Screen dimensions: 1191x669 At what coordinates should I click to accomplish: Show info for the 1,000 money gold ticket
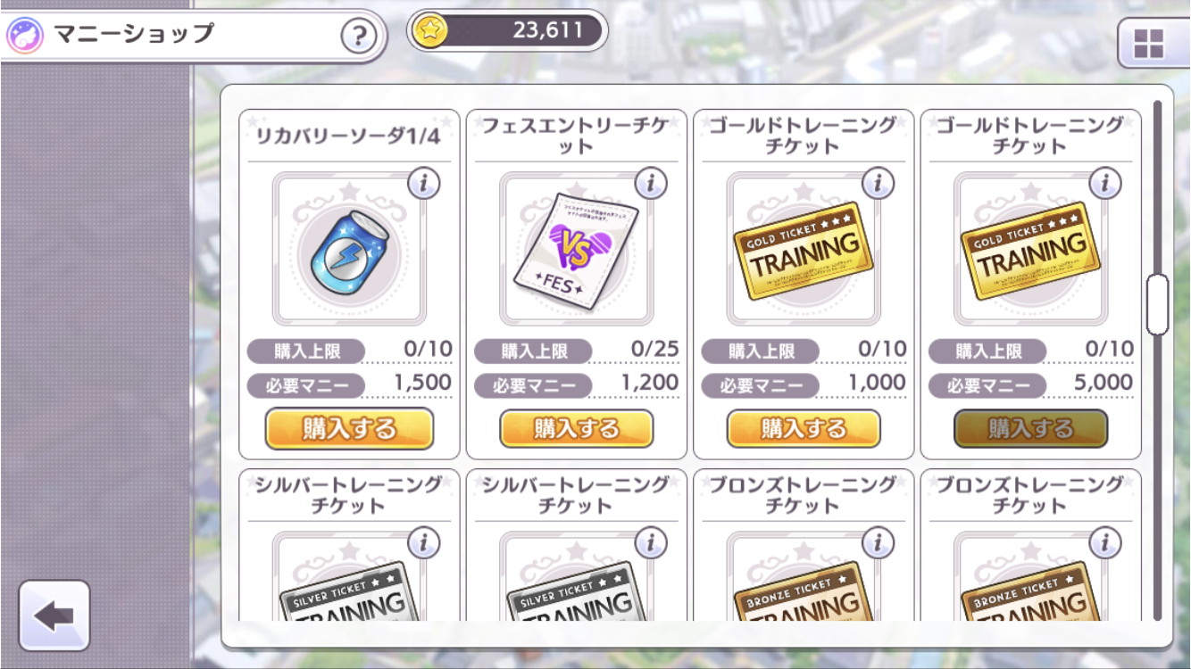(879, 184)
